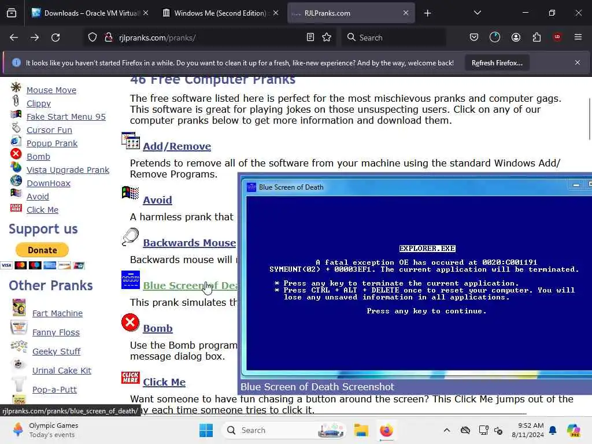Bookmark this page with the star

(327, 37)
